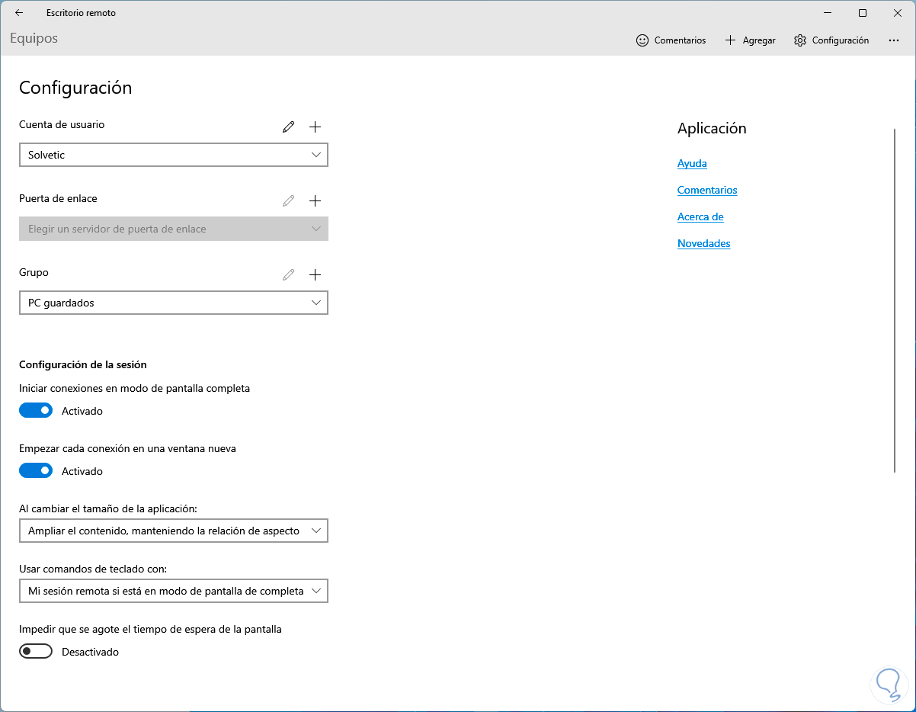Image resolution: width=916 pixels, height=712 pixels.
Task: Open the Ayuda link
Action: [x=692, y=164]
